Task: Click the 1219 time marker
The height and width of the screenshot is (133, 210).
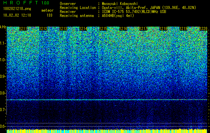Action: [x=183, y=29]
